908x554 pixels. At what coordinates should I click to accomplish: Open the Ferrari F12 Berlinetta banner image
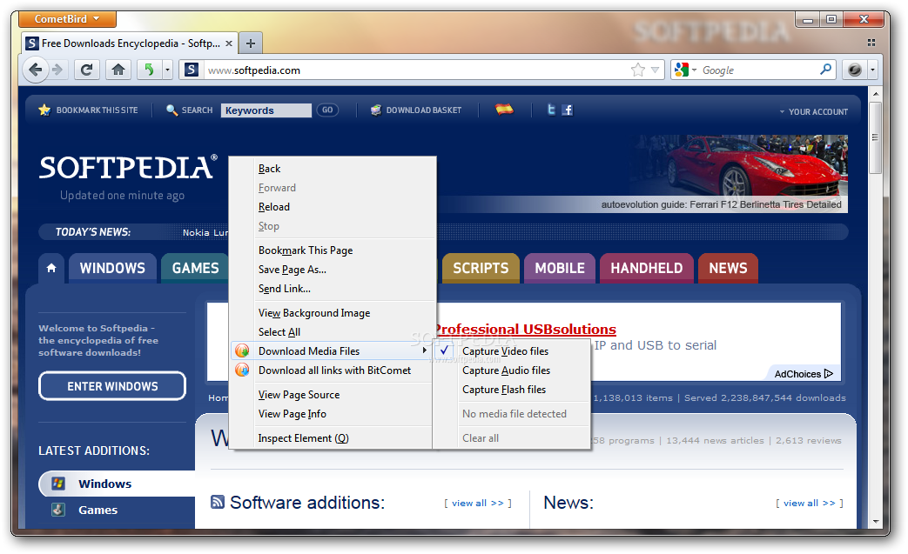(738, 173)
